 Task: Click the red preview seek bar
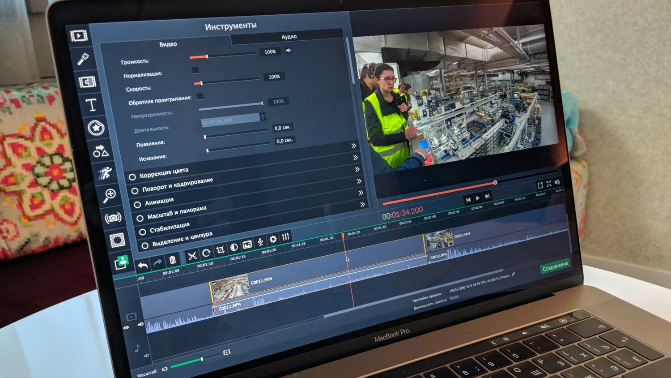(x=439, y=193)
